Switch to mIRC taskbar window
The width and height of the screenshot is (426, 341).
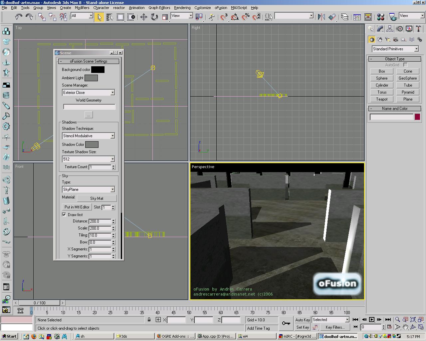[297, 336]
